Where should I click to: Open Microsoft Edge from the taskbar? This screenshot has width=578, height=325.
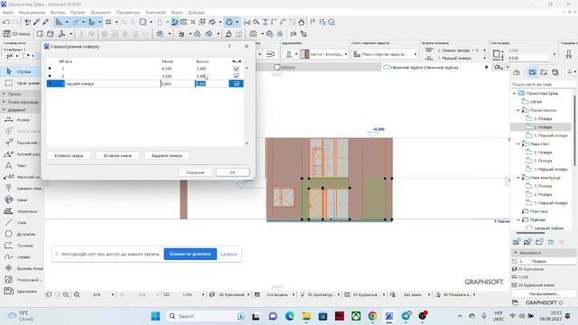coord(290,316)
